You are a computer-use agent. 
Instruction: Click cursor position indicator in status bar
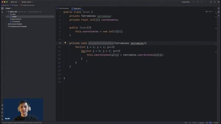(x=186, y=123)
